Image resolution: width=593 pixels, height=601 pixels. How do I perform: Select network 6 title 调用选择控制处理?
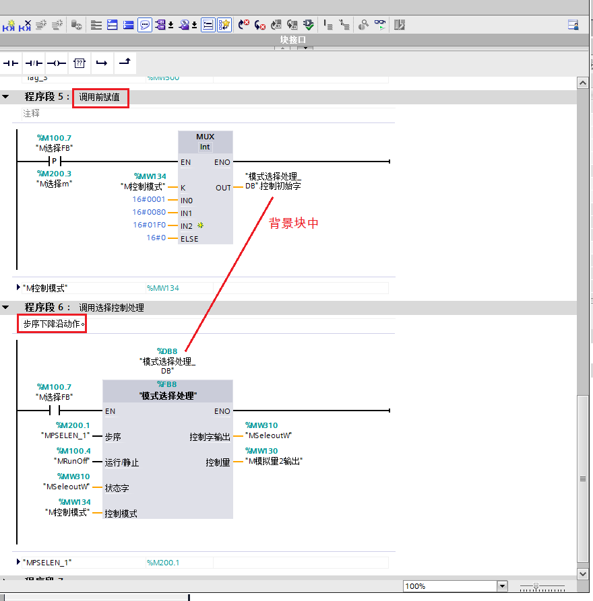(111, 308)
